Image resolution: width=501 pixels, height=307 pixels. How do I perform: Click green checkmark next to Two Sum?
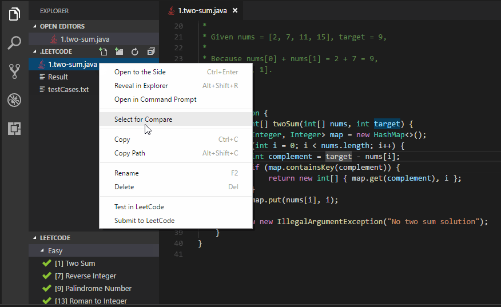tap(47, 263)
